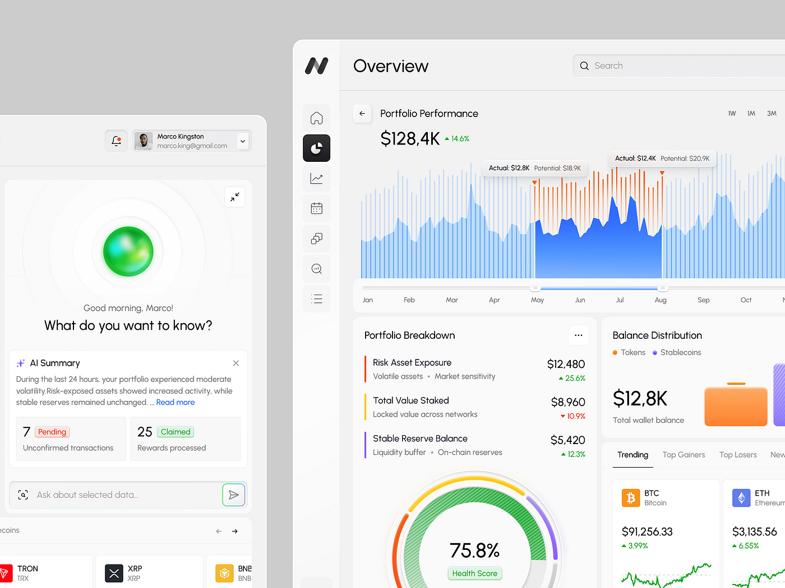Switch to the Trending tab
The image size is (785, 588).
pos(632,455)
